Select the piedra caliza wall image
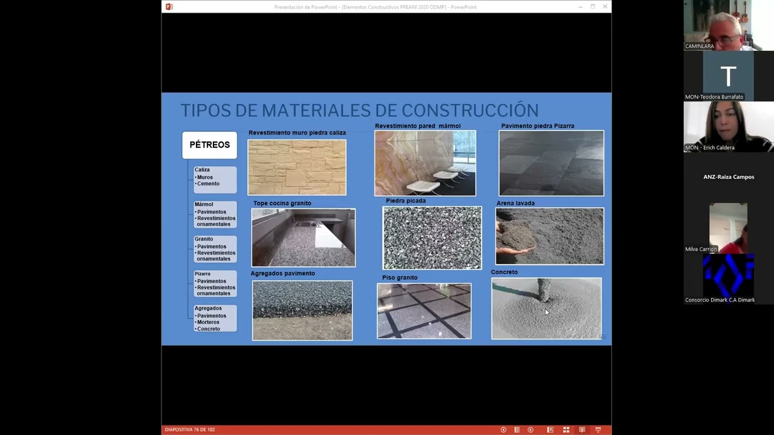 [297, 167]
